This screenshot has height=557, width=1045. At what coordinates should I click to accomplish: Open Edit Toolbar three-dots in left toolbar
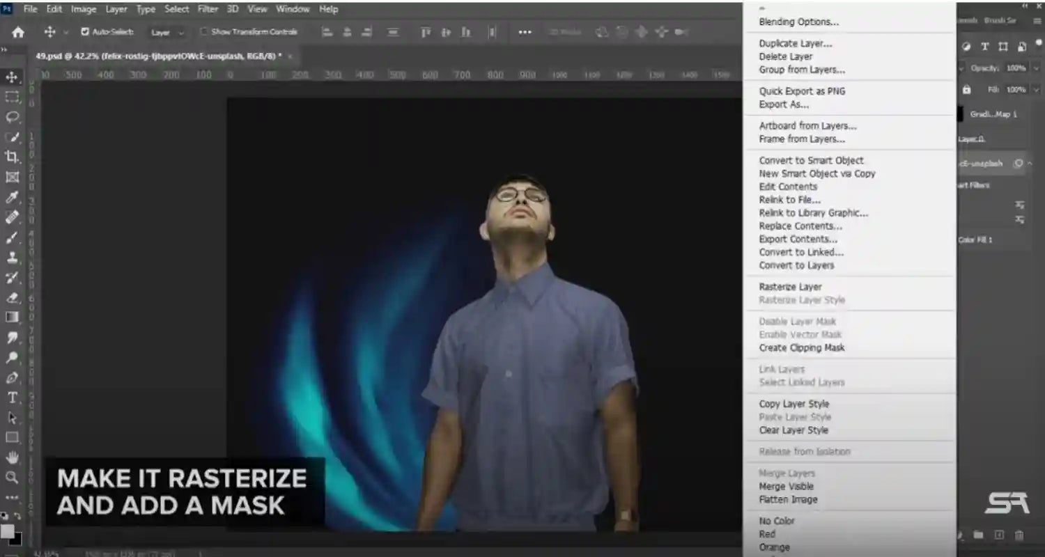pyautogui.click(x=12, y=498)
